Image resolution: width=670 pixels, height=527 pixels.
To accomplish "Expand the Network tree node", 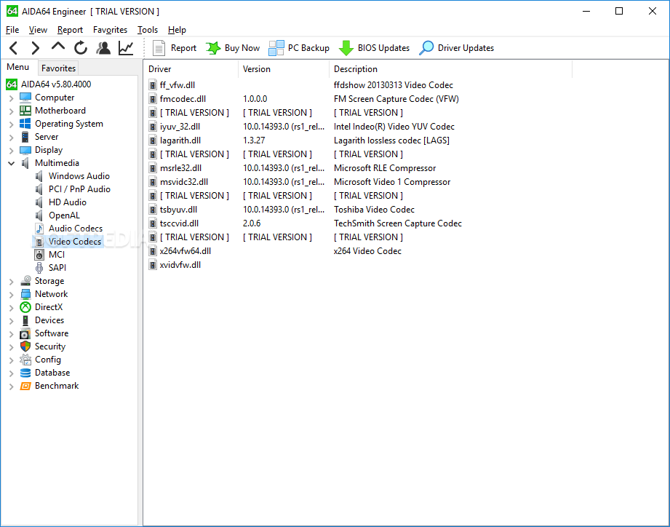I will coord(12,295).
